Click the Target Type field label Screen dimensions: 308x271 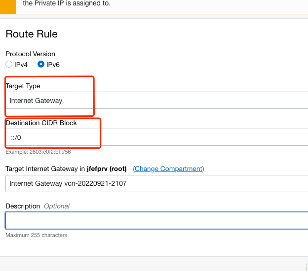[23, 86]
